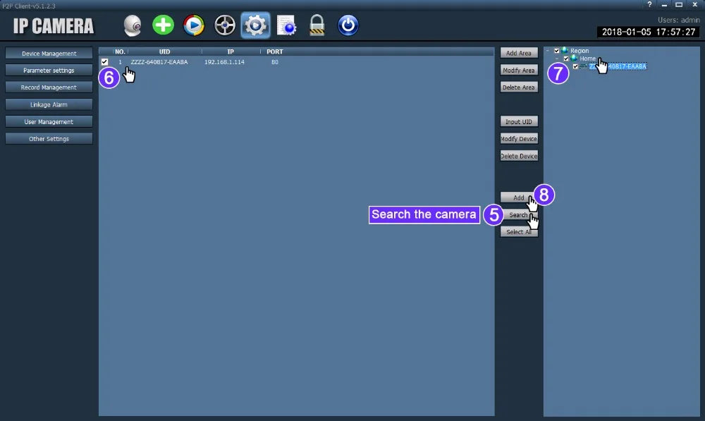
Task: Open the Record Management menu
Action: tap(49, 87)
